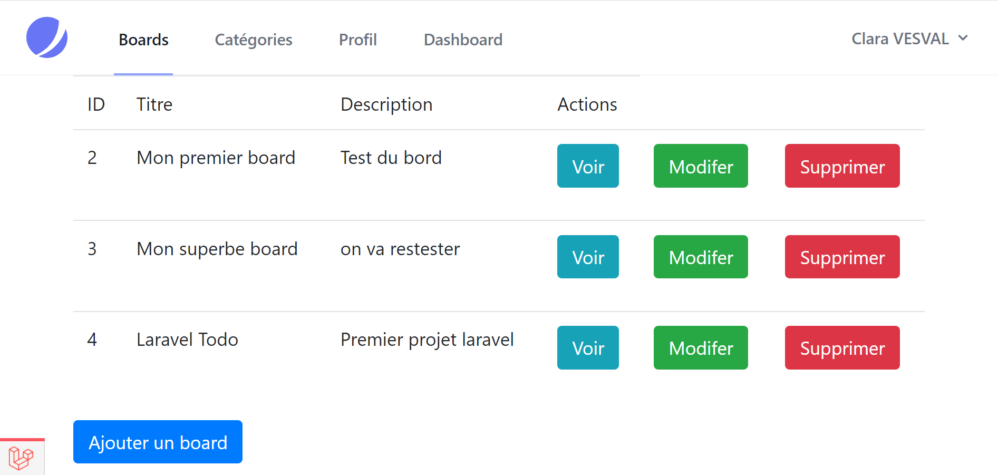Open the Catégories tab
This screenshot has width=998, height=475.
tap(254, 40)
